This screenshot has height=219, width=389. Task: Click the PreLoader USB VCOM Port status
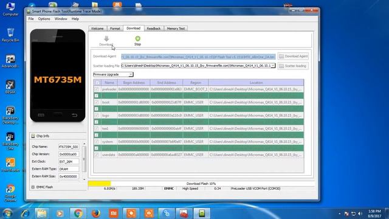(255, 189)
